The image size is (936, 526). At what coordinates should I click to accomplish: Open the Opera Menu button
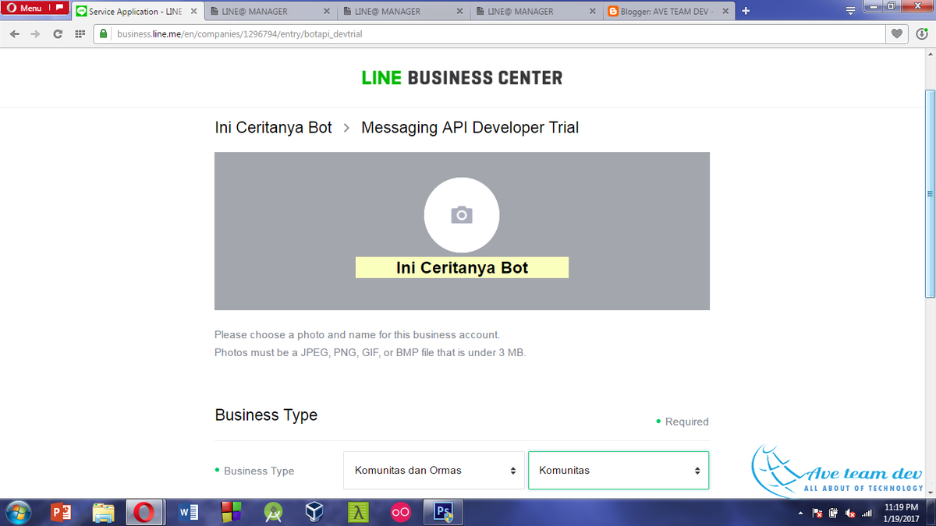[26, 8]
